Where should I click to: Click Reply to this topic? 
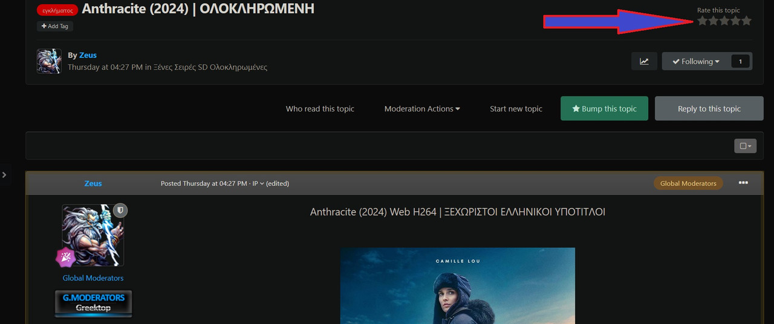coord(709,109)
